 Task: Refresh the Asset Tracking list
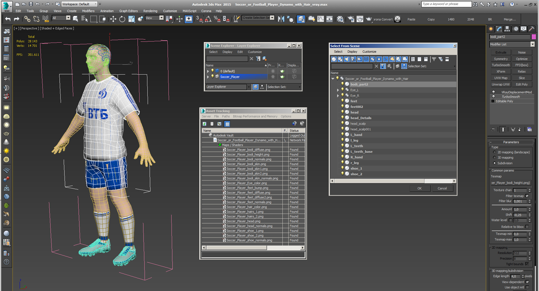[x=205, y=124]
